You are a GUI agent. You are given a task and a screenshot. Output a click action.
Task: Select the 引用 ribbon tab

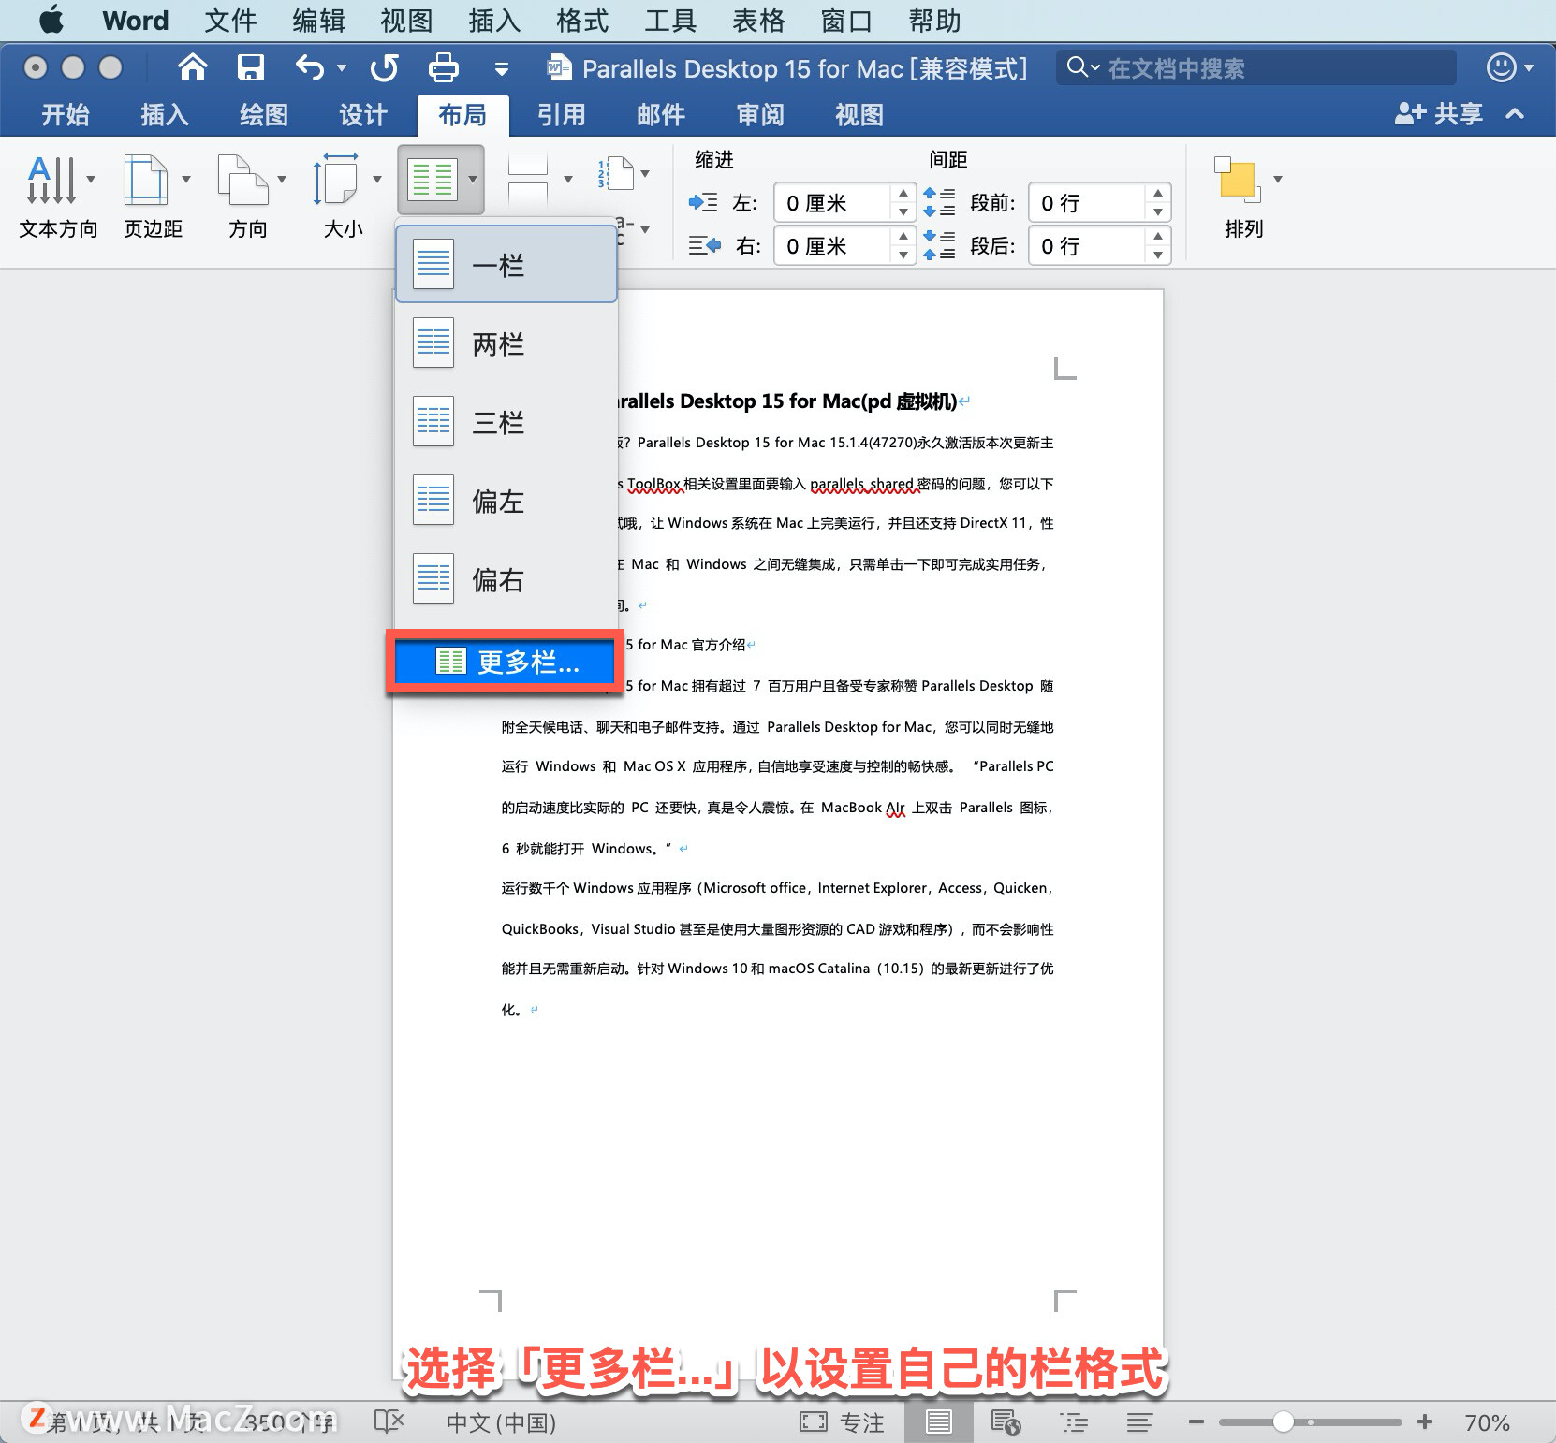(562, 115)
